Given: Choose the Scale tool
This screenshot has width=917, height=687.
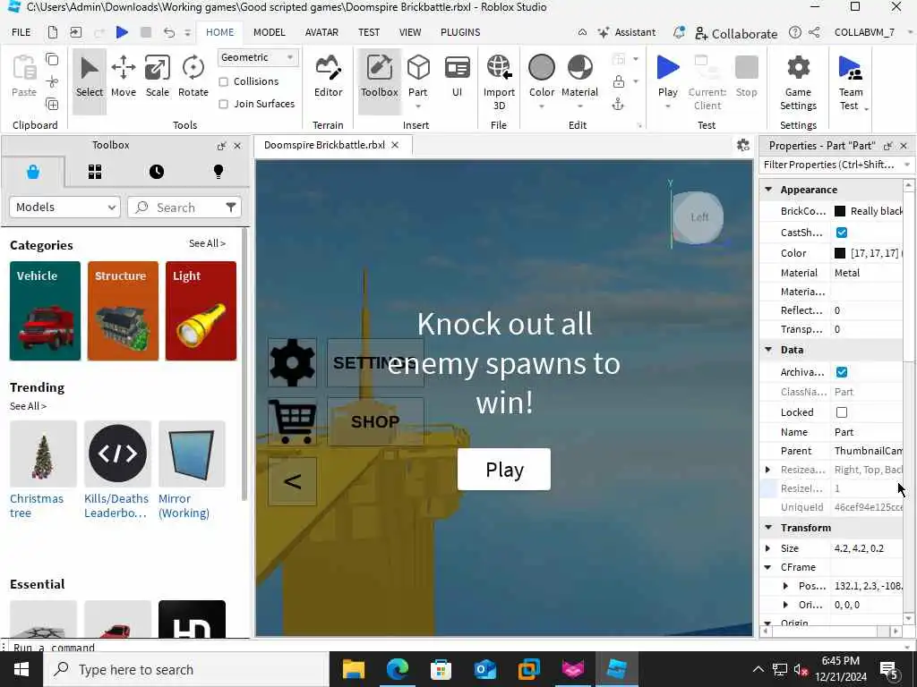Looking at the screenshot, I should tap(158, 76).
